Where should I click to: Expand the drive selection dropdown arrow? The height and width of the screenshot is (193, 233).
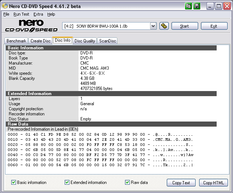point(153,26)
